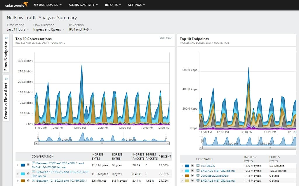
Task: Click conversation details icon for 10.160.2.5 and 10.199.250.1
Action: click(x=34, y=180)
